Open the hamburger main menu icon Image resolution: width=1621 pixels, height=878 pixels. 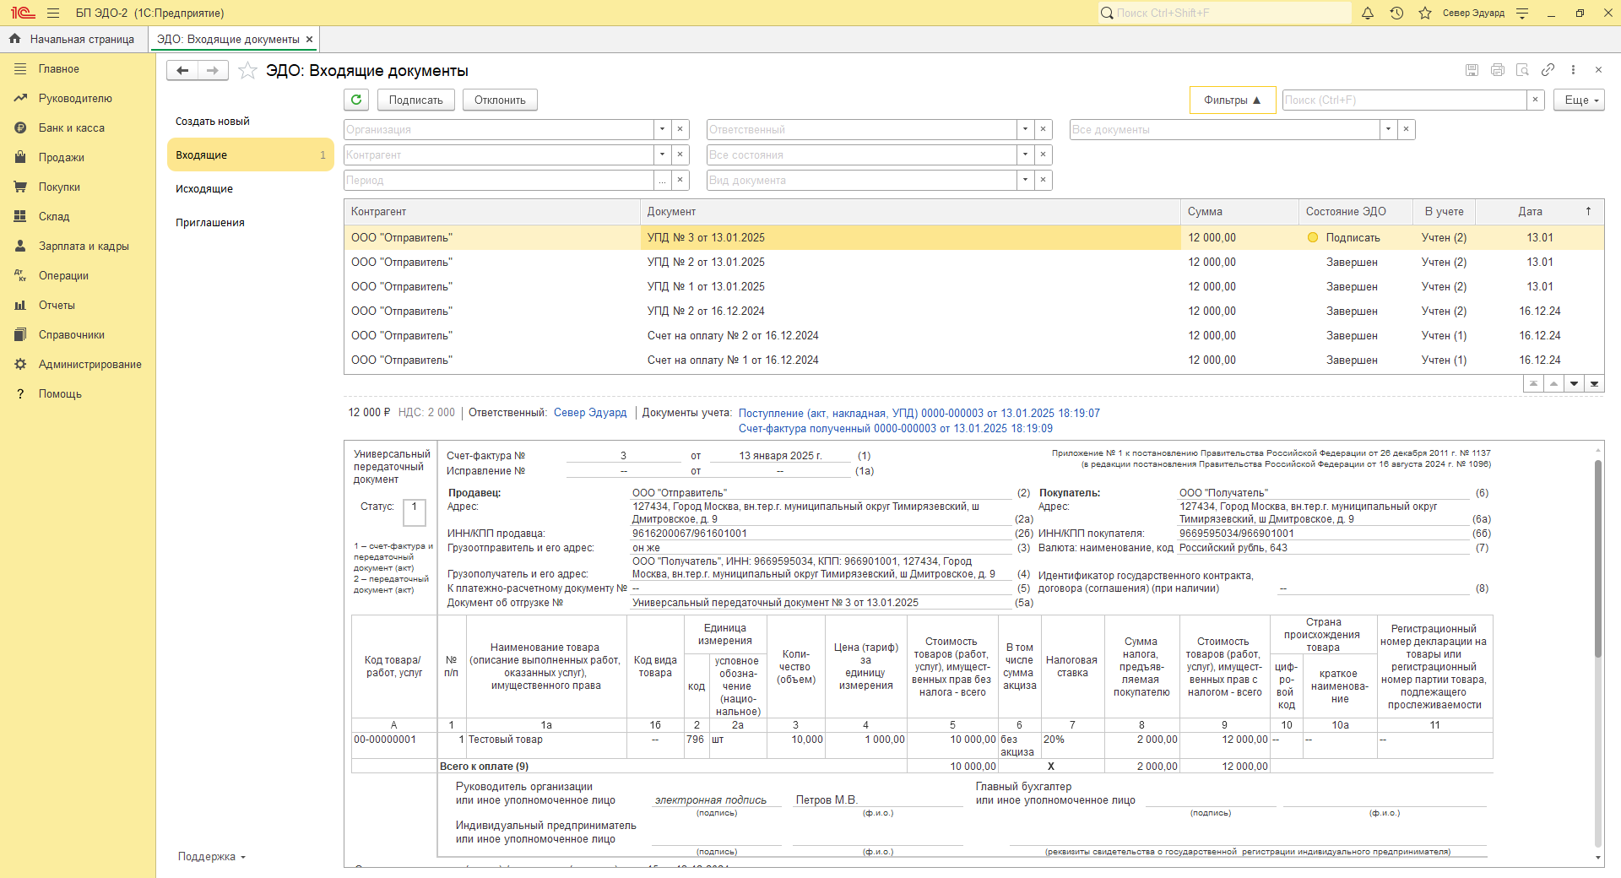click(x=53, y=14)
